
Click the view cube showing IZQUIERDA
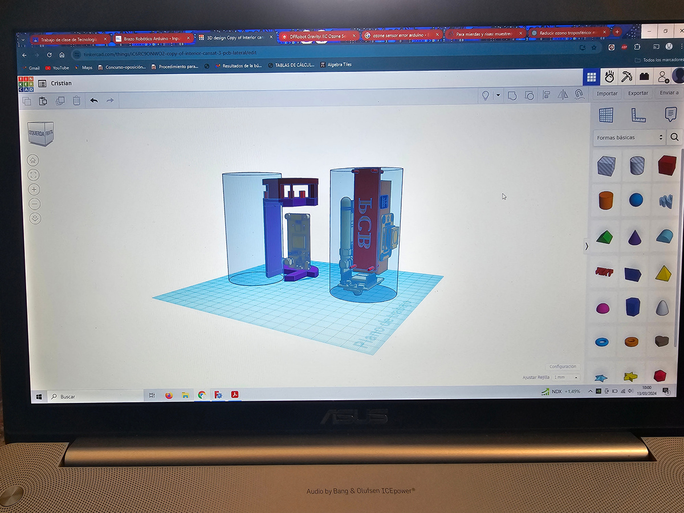(41, 135)
